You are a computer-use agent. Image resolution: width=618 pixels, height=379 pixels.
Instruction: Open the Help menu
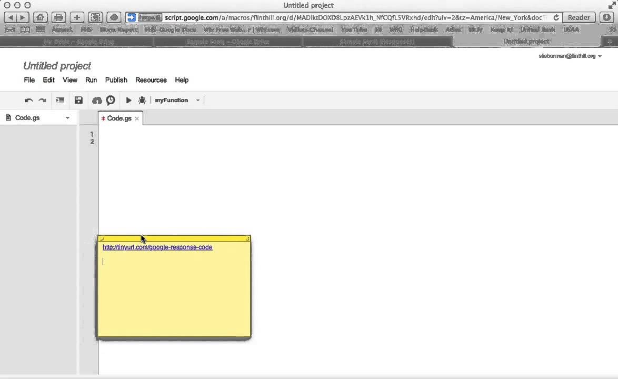coord(182,80)
